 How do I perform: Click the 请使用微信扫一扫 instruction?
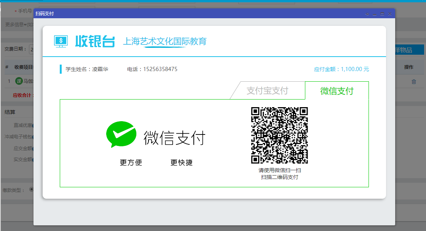click(x=279, y=170)
